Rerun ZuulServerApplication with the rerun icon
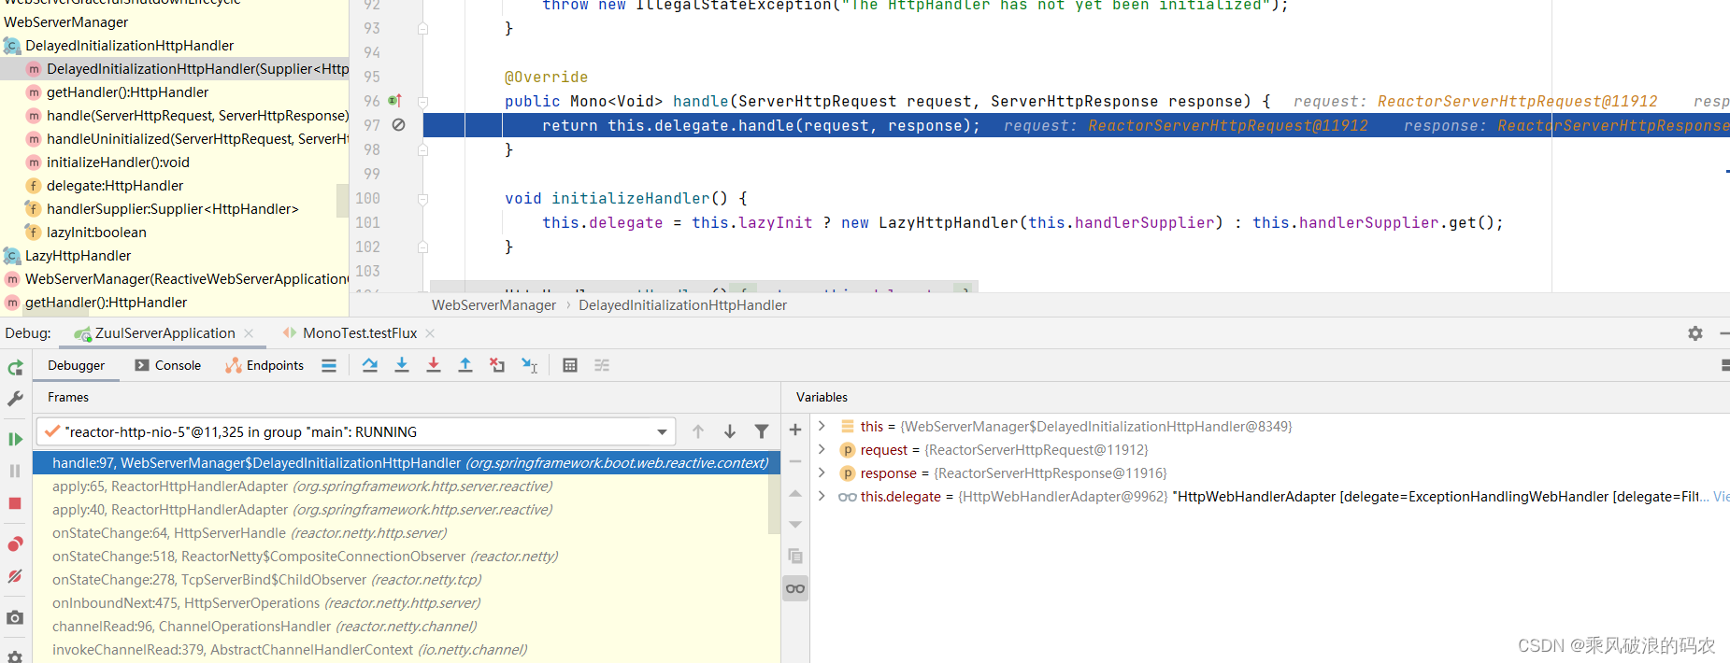 point(15,368)
